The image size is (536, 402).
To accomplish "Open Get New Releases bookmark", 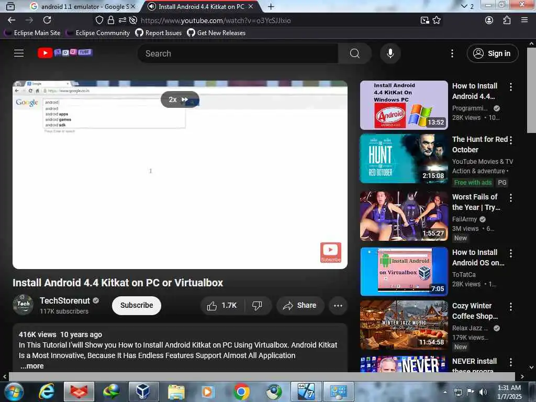I will click(x=216, y=33).
